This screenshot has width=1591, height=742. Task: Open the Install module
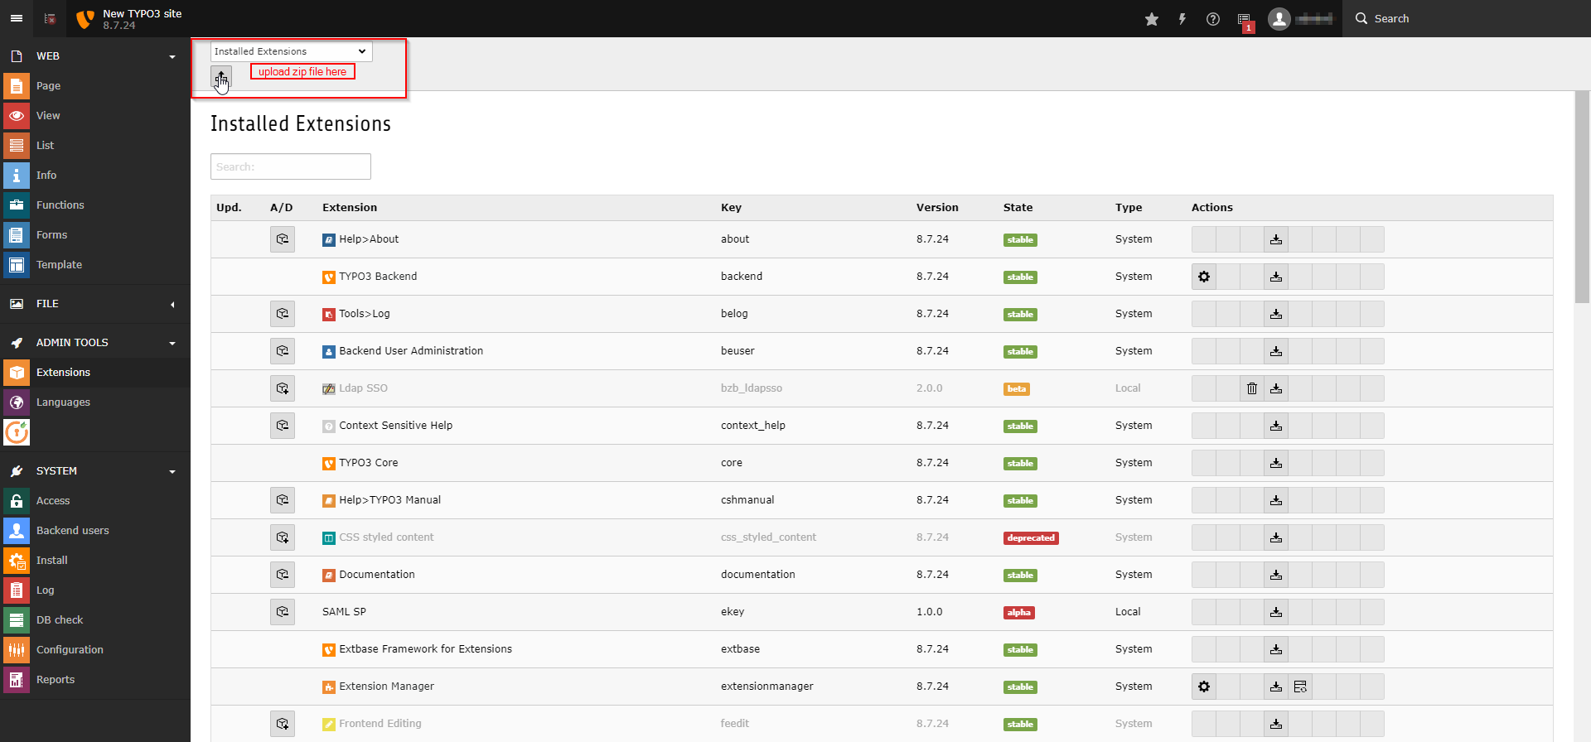pos(95,561)
